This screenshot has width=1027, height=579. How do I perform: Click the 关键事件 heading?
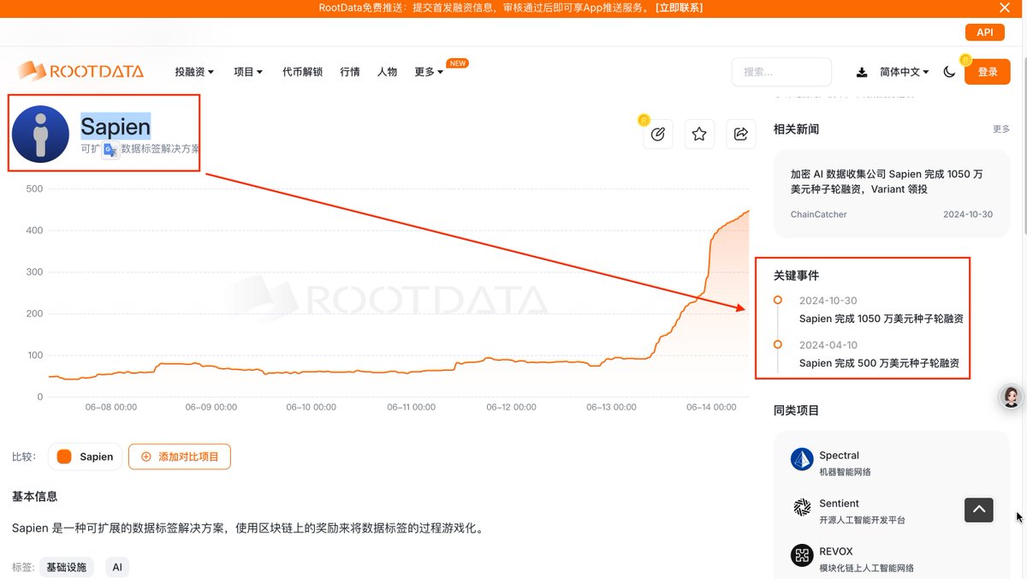(x=796, y=276)
